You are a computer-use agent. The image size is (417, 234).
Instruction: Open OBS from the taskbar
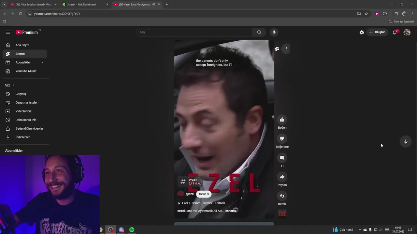click(111, 230)
